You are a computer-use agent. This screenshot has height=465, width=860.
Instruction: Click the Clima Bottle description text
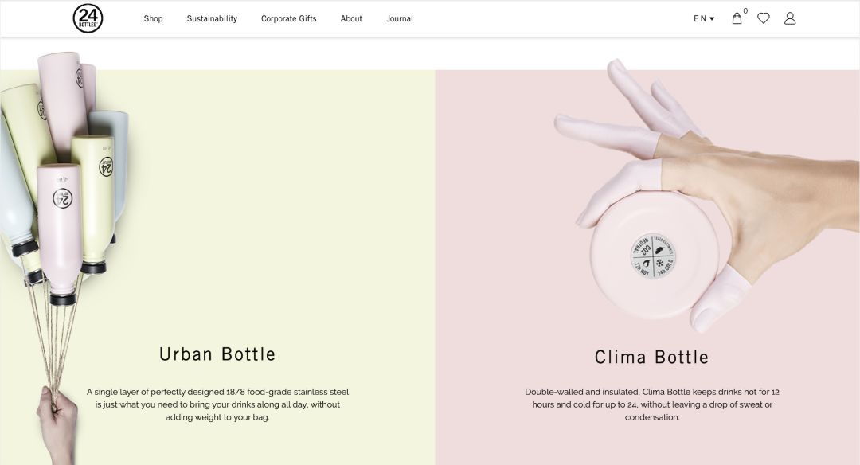(x=651, y=404)
